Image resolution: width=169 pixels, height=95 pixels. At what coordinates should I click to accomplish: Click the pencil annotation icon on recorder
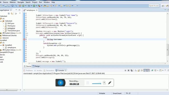click(x=110, y=83)
